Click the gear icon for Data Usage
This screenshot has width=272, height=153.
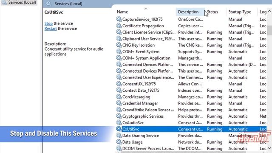[x=119, y=142]
